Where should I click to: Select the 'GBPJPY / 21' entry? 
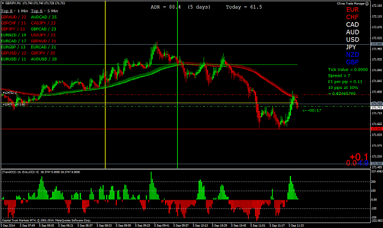click(x=13, y=29)
